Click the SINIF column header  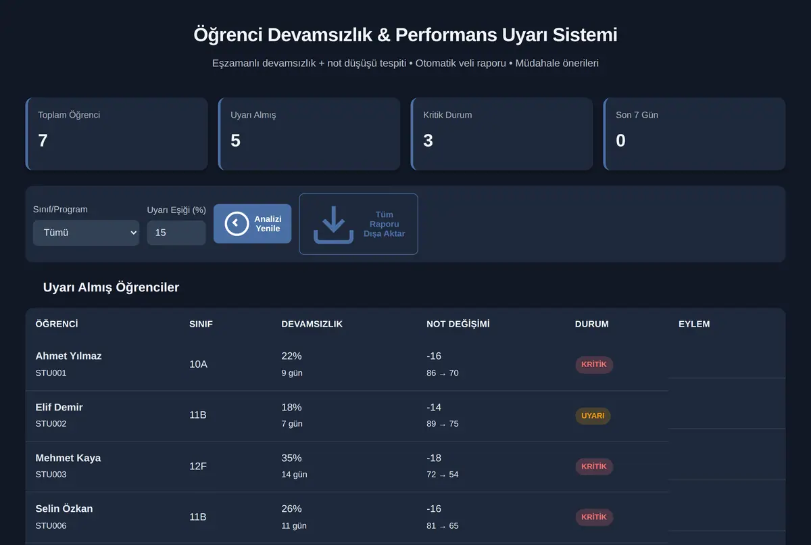[201, 324]
